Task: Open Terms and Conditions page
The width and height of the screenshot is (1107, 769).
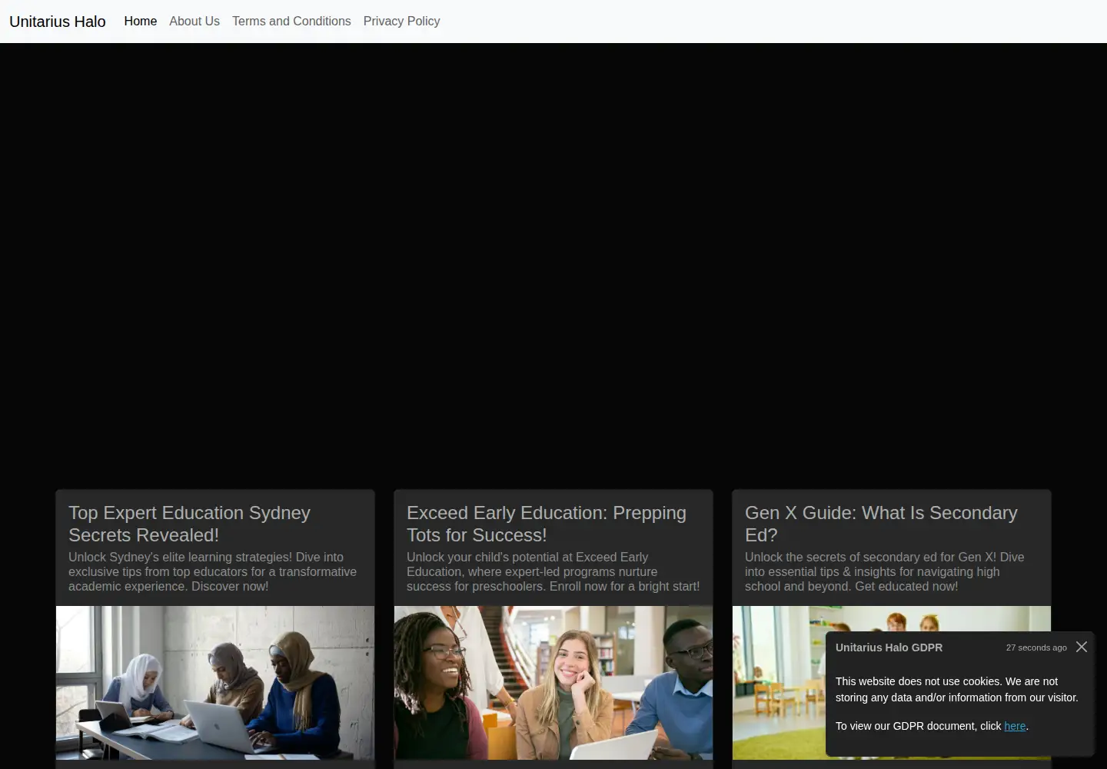Action: [x=291, y=22]
